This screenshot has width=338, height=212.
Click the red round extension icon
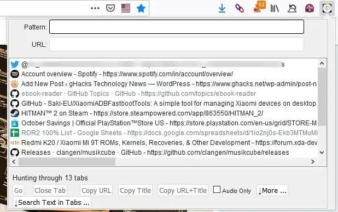pyautogui.click(x=310, y=9)
